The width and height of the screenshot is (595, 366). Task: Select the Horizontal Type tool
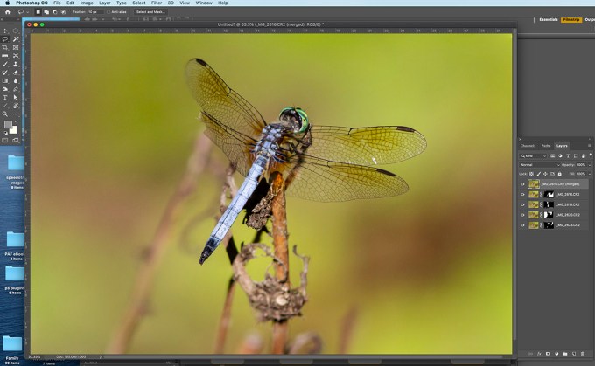tap(5, 97)
